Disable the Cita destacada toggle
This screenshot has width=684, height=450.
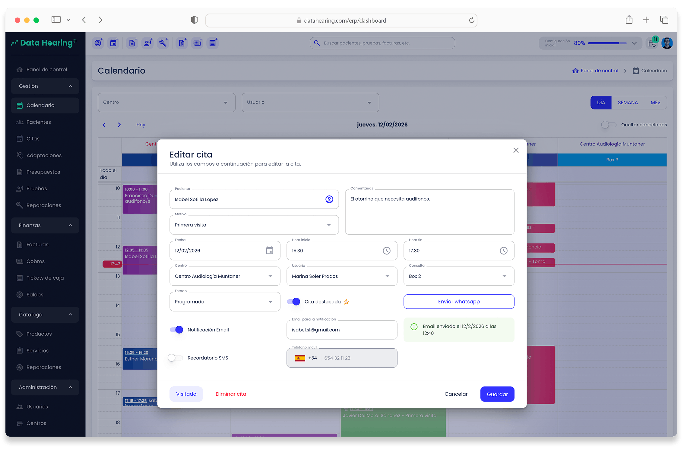pyautogui.click(x=293, y=302)
